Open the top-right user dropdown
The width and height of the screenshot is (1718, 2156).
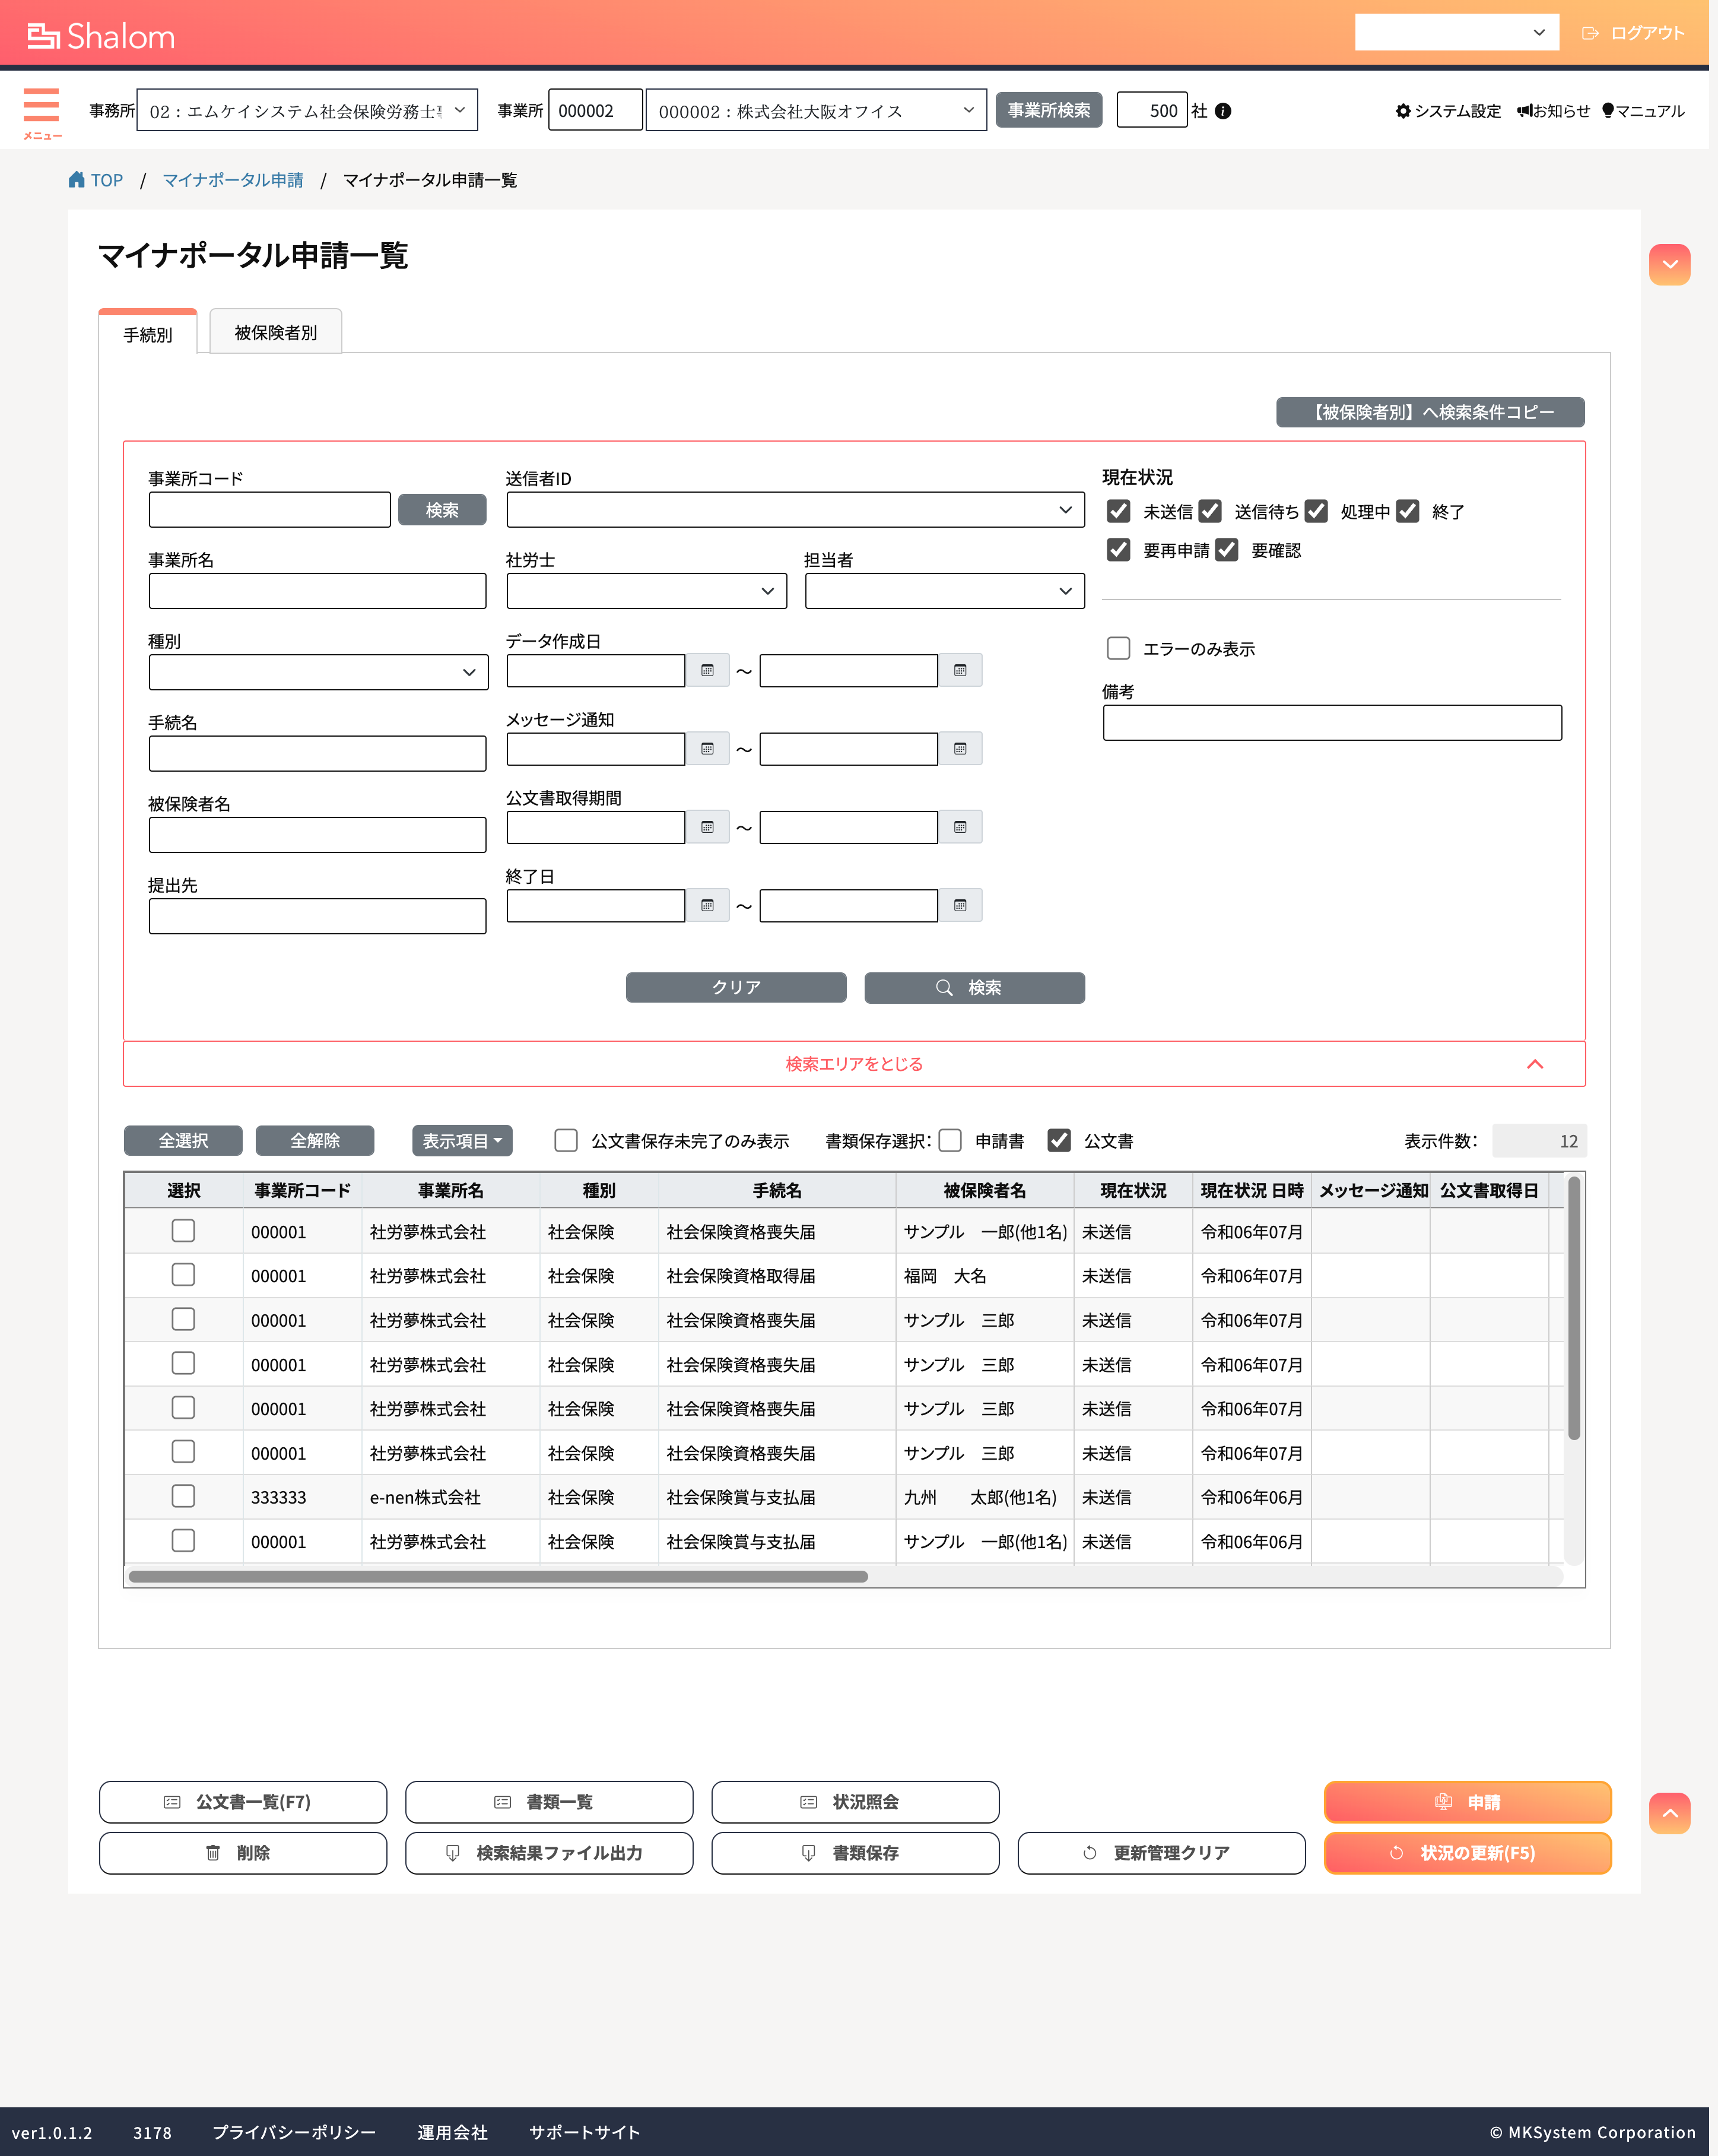[1456, 33]
